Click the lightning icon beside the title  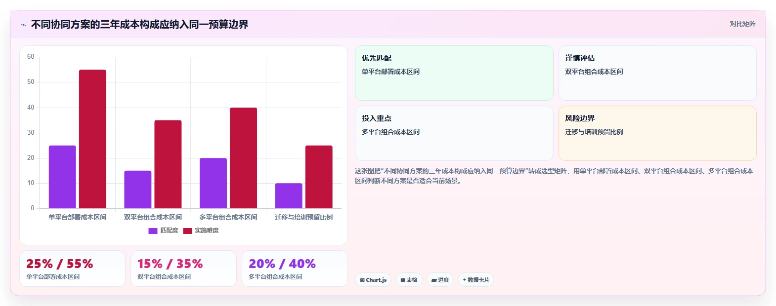[x=23, y=25]
